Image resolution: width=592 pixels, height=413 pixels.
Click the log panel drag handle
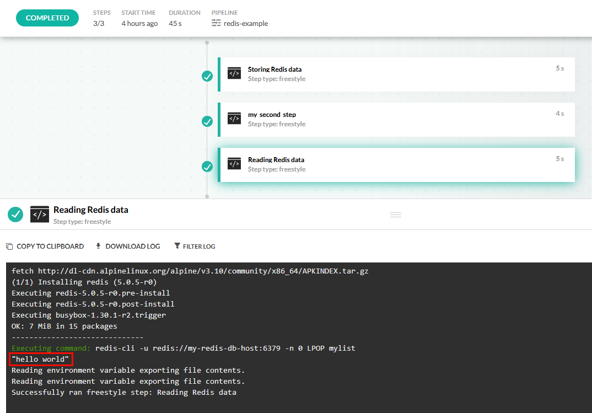point(395,214)
